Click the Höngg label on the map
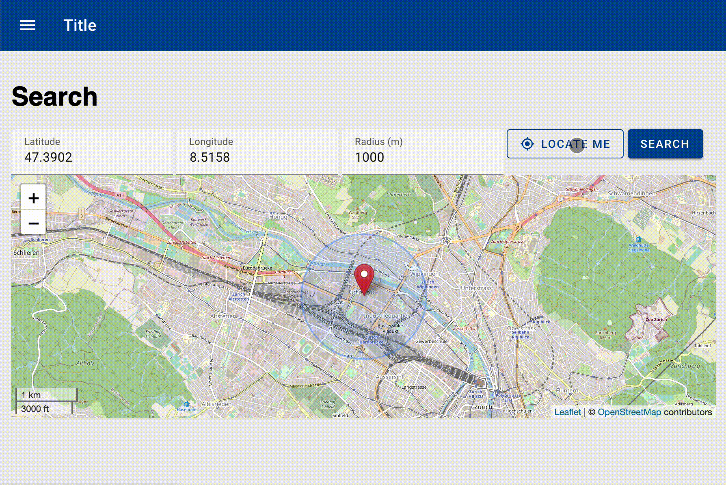The image size is (726, 485). [278, 217]
